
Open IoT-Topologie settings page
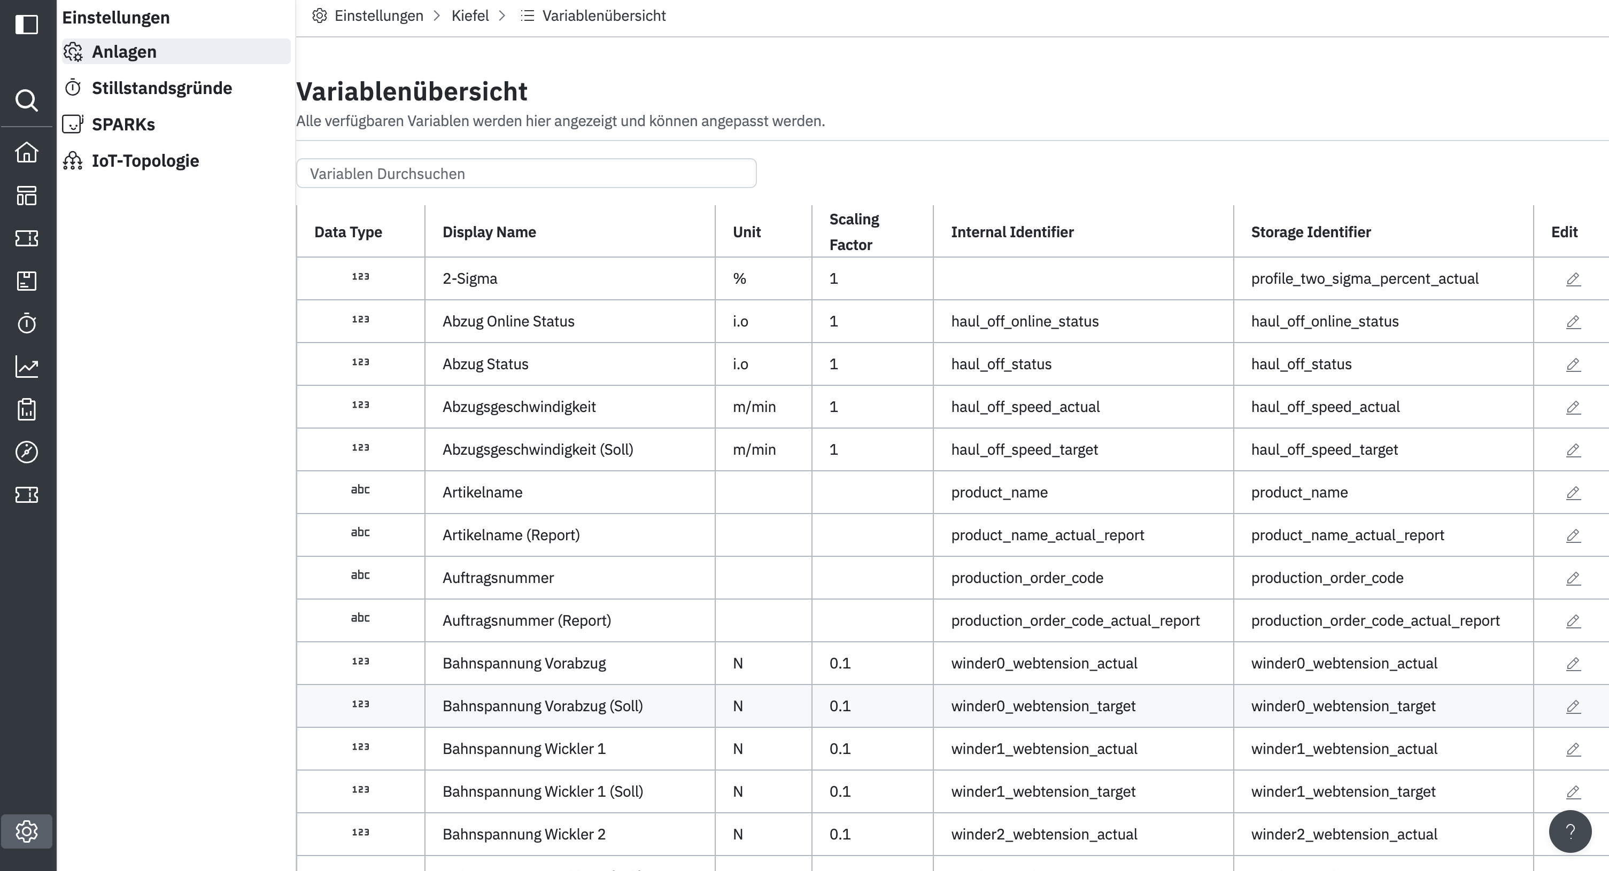[x=145, y=161]
